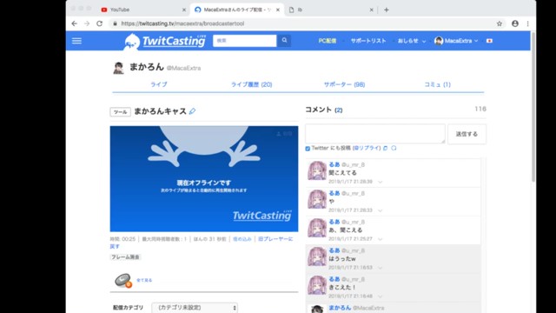
Task: Click the TwitCasting logo
Action: pos(165,41)
